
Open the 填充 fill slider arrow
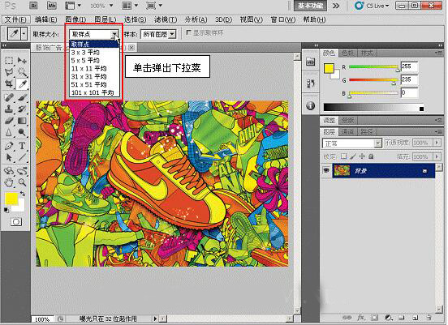tap(437, 156)
